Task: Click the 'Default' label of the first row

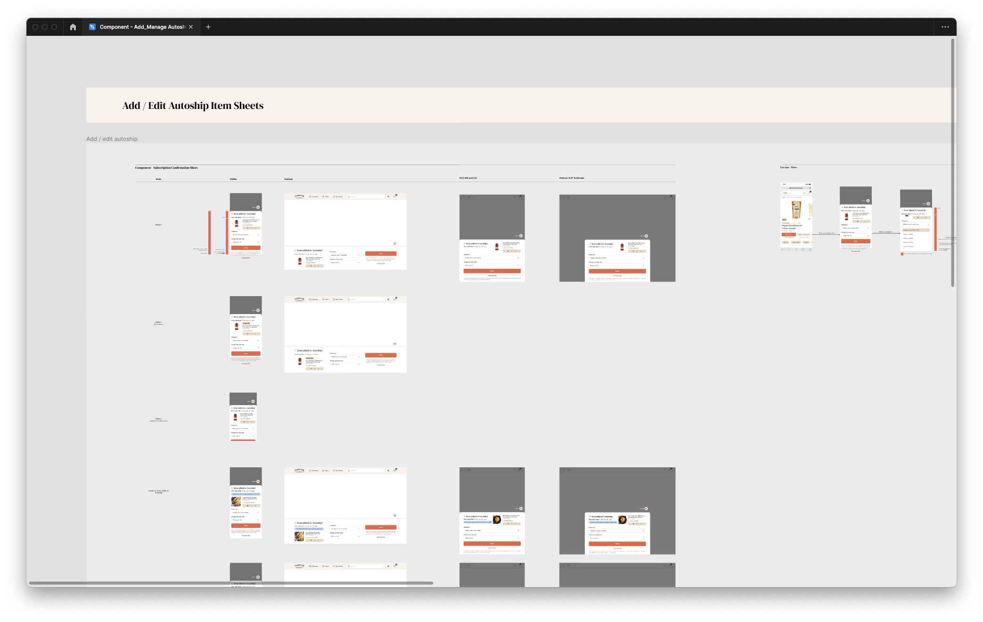Action: pyautogui.click(x=158, y=225)
